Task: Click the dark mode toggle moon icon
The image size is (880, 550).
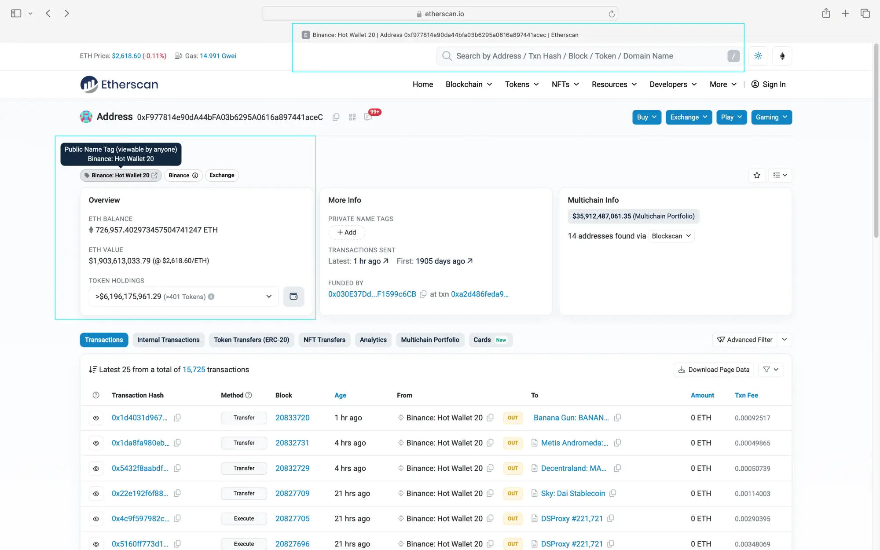Action: click(x=759, y=56)
